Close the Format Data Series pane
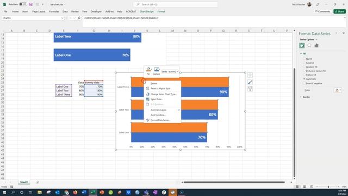The height and width of the screenshot is (196, 348). (x=343, y=33)
